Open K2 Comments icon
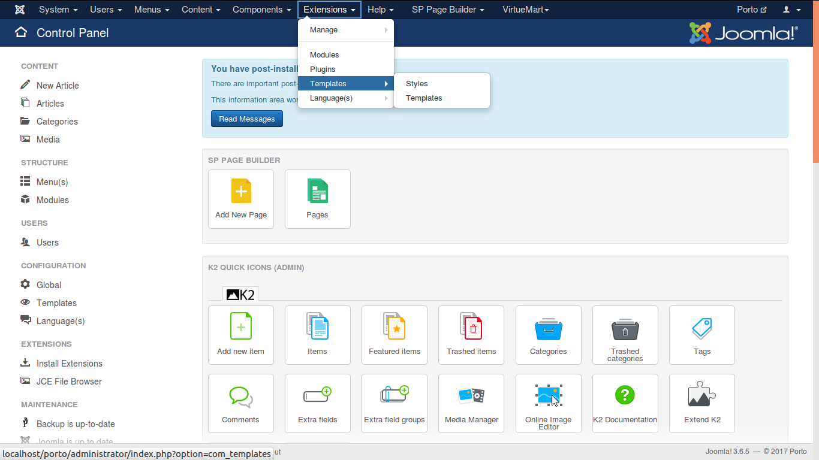Image resolution: width=819 pixels, height=460 pixels. pyautogui.click(x=241, y=403)
